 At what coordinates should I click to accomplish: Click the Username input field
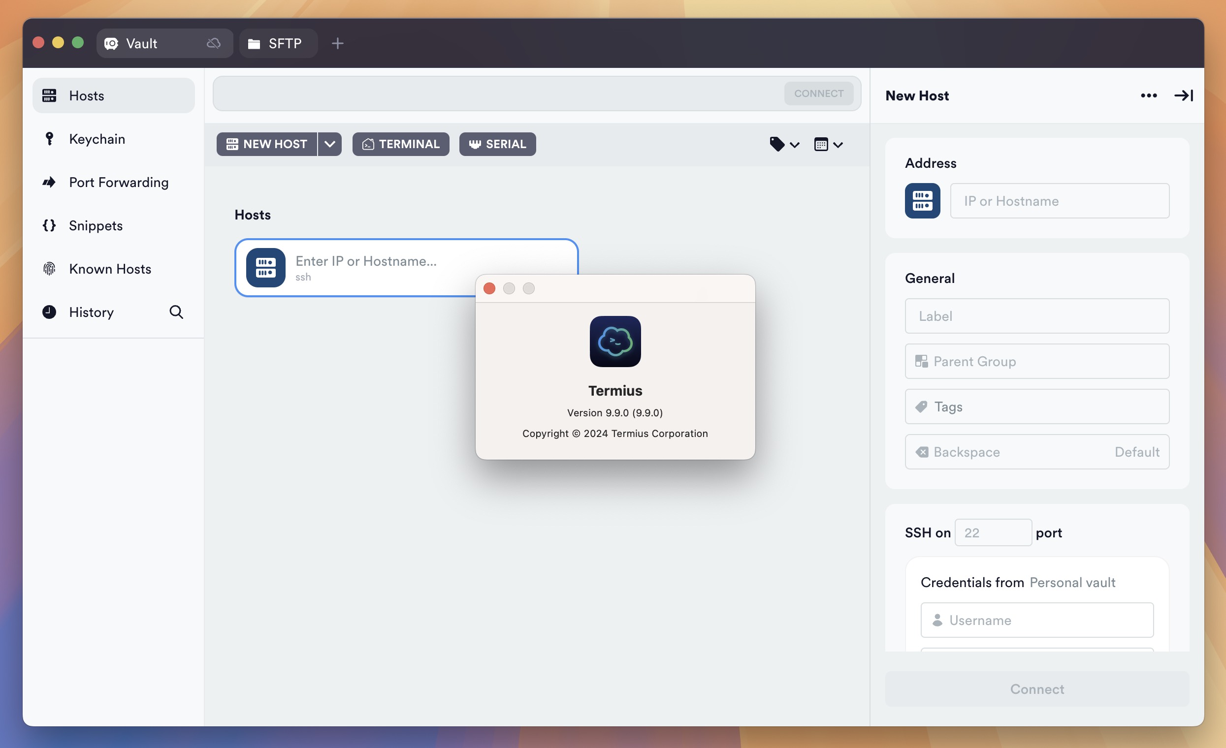(1037, 620)
